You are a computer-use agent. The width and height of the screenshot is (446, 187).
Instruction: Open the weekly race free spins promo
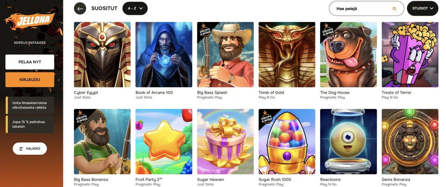(x=30, y=105)
